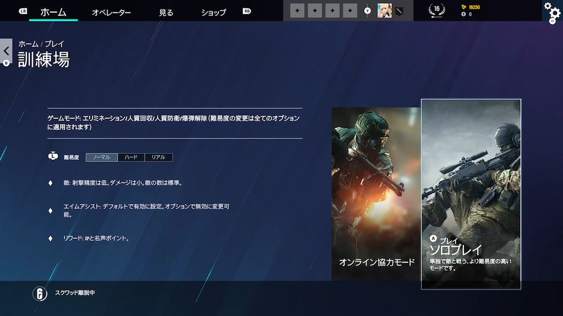This screenshot has height=316, width=563.
Task: Click the black emblem beside the avatar
Action: 399,11
